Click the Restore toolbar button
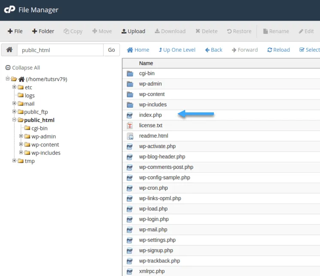 click(x=239, y=31)
